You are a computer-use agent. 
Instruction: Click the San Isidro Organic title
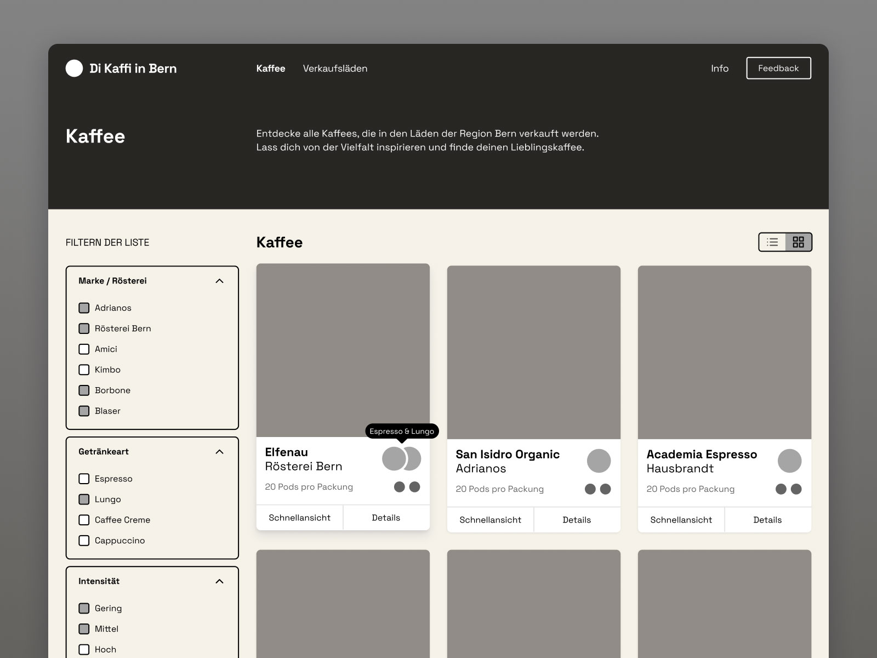(508, 455)
